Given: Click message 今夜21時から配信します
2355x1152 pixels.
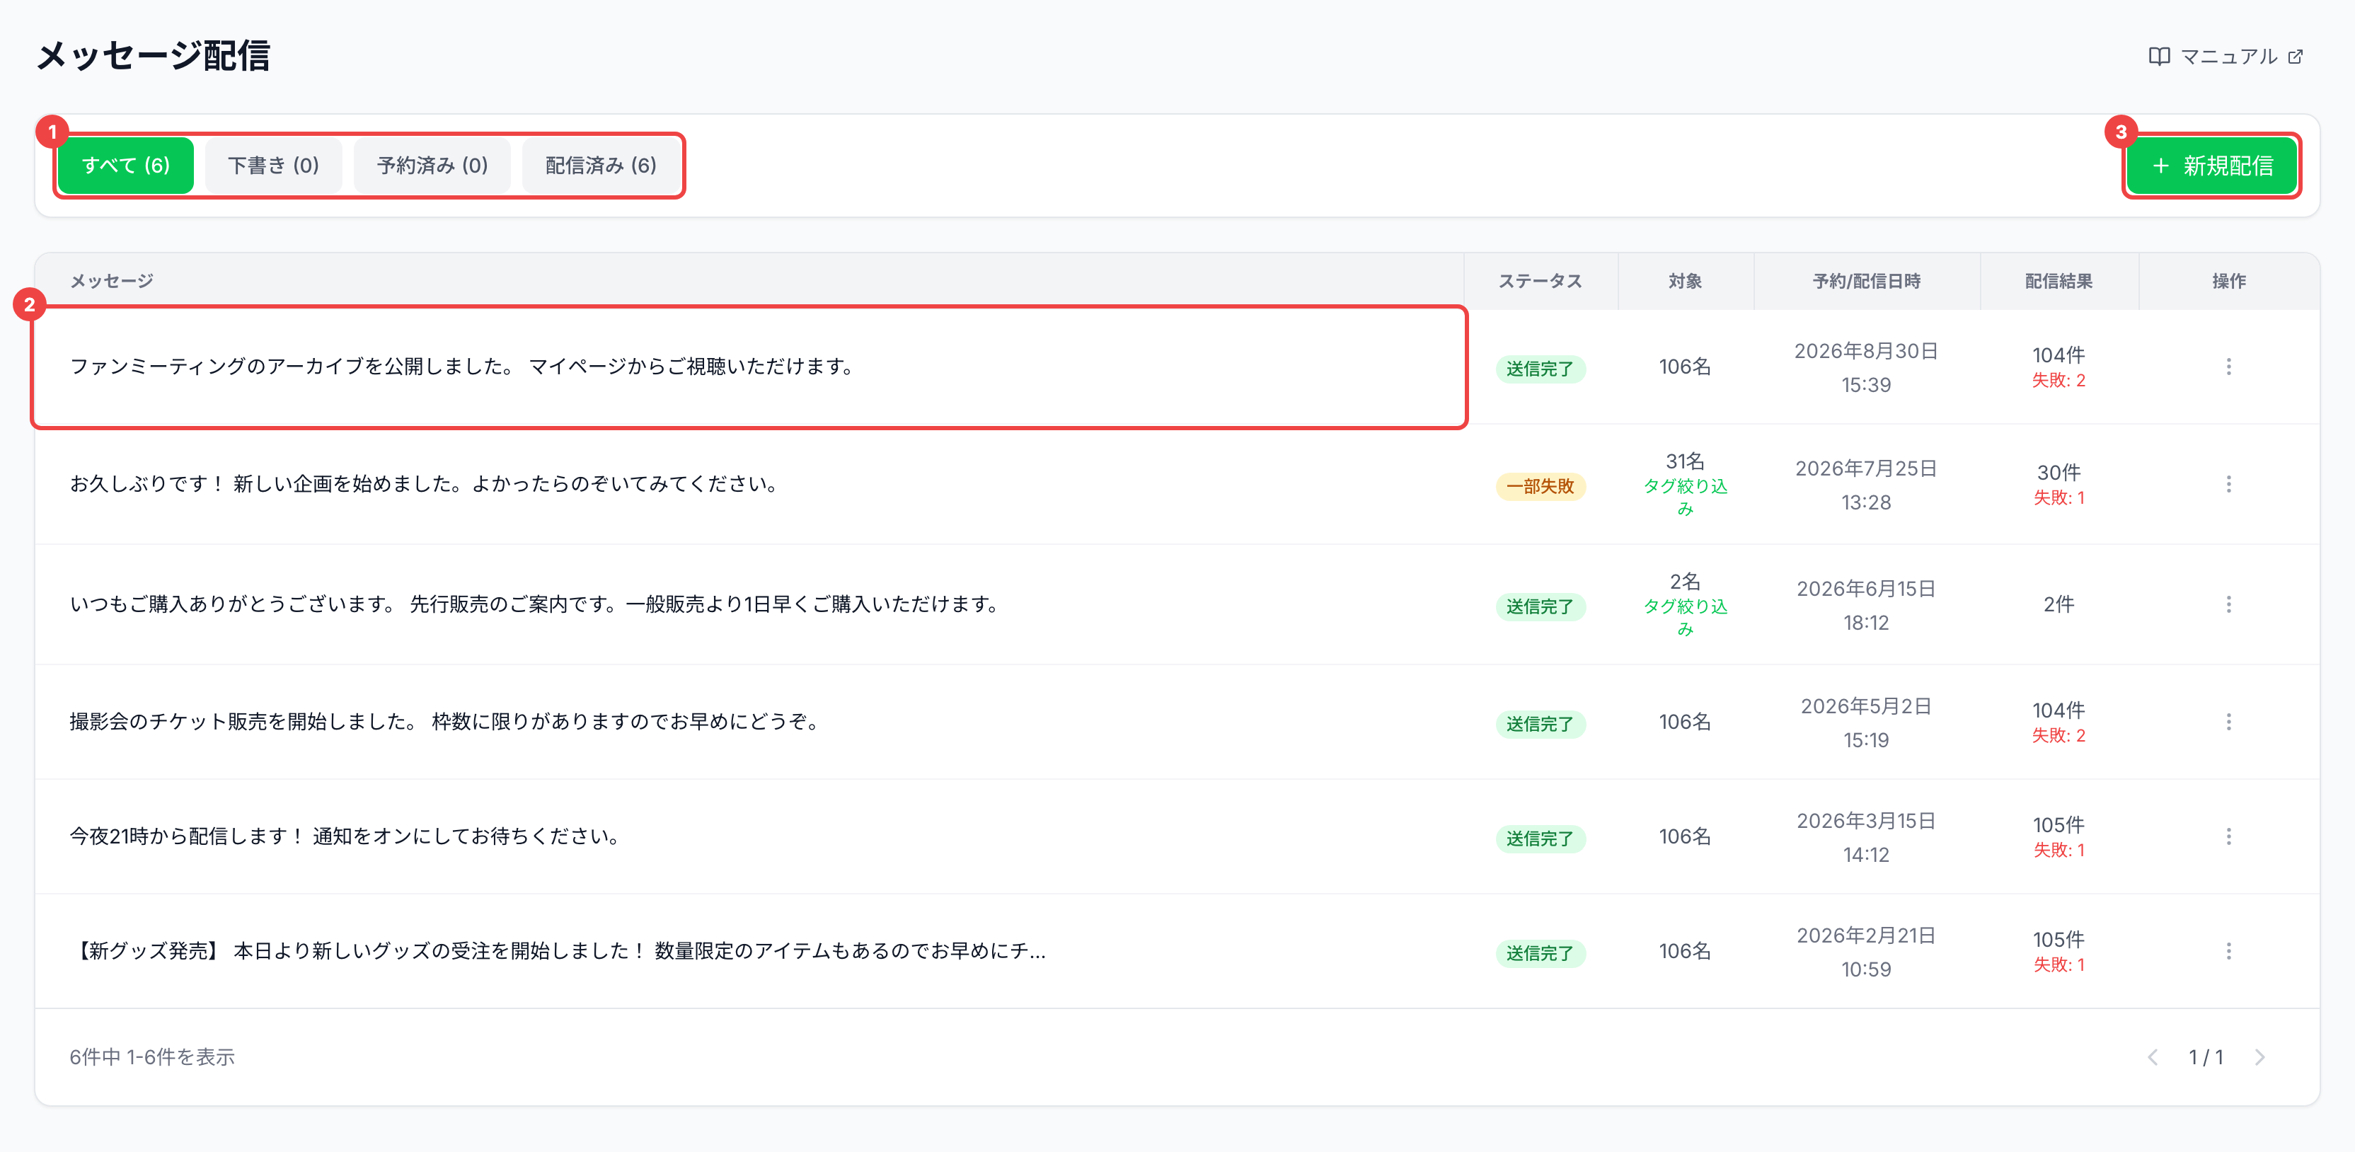Looking at the screenshot, I should [x=347, y=836].
